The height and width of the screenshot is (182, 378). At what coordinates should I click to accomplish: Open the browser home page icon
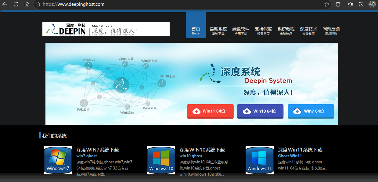point(27,4)
